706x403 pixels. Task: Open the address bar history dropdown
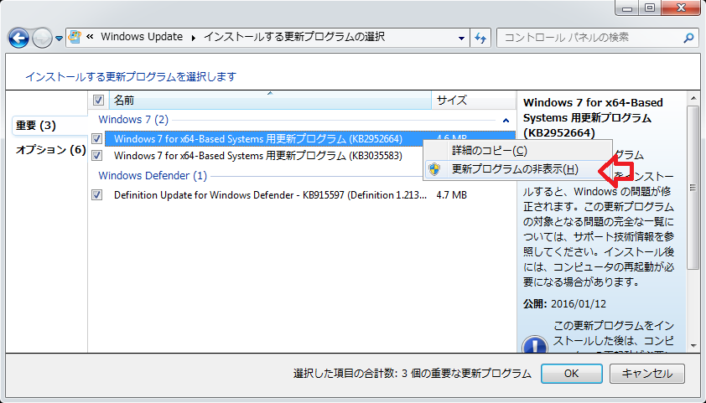(x=462, y=38)
